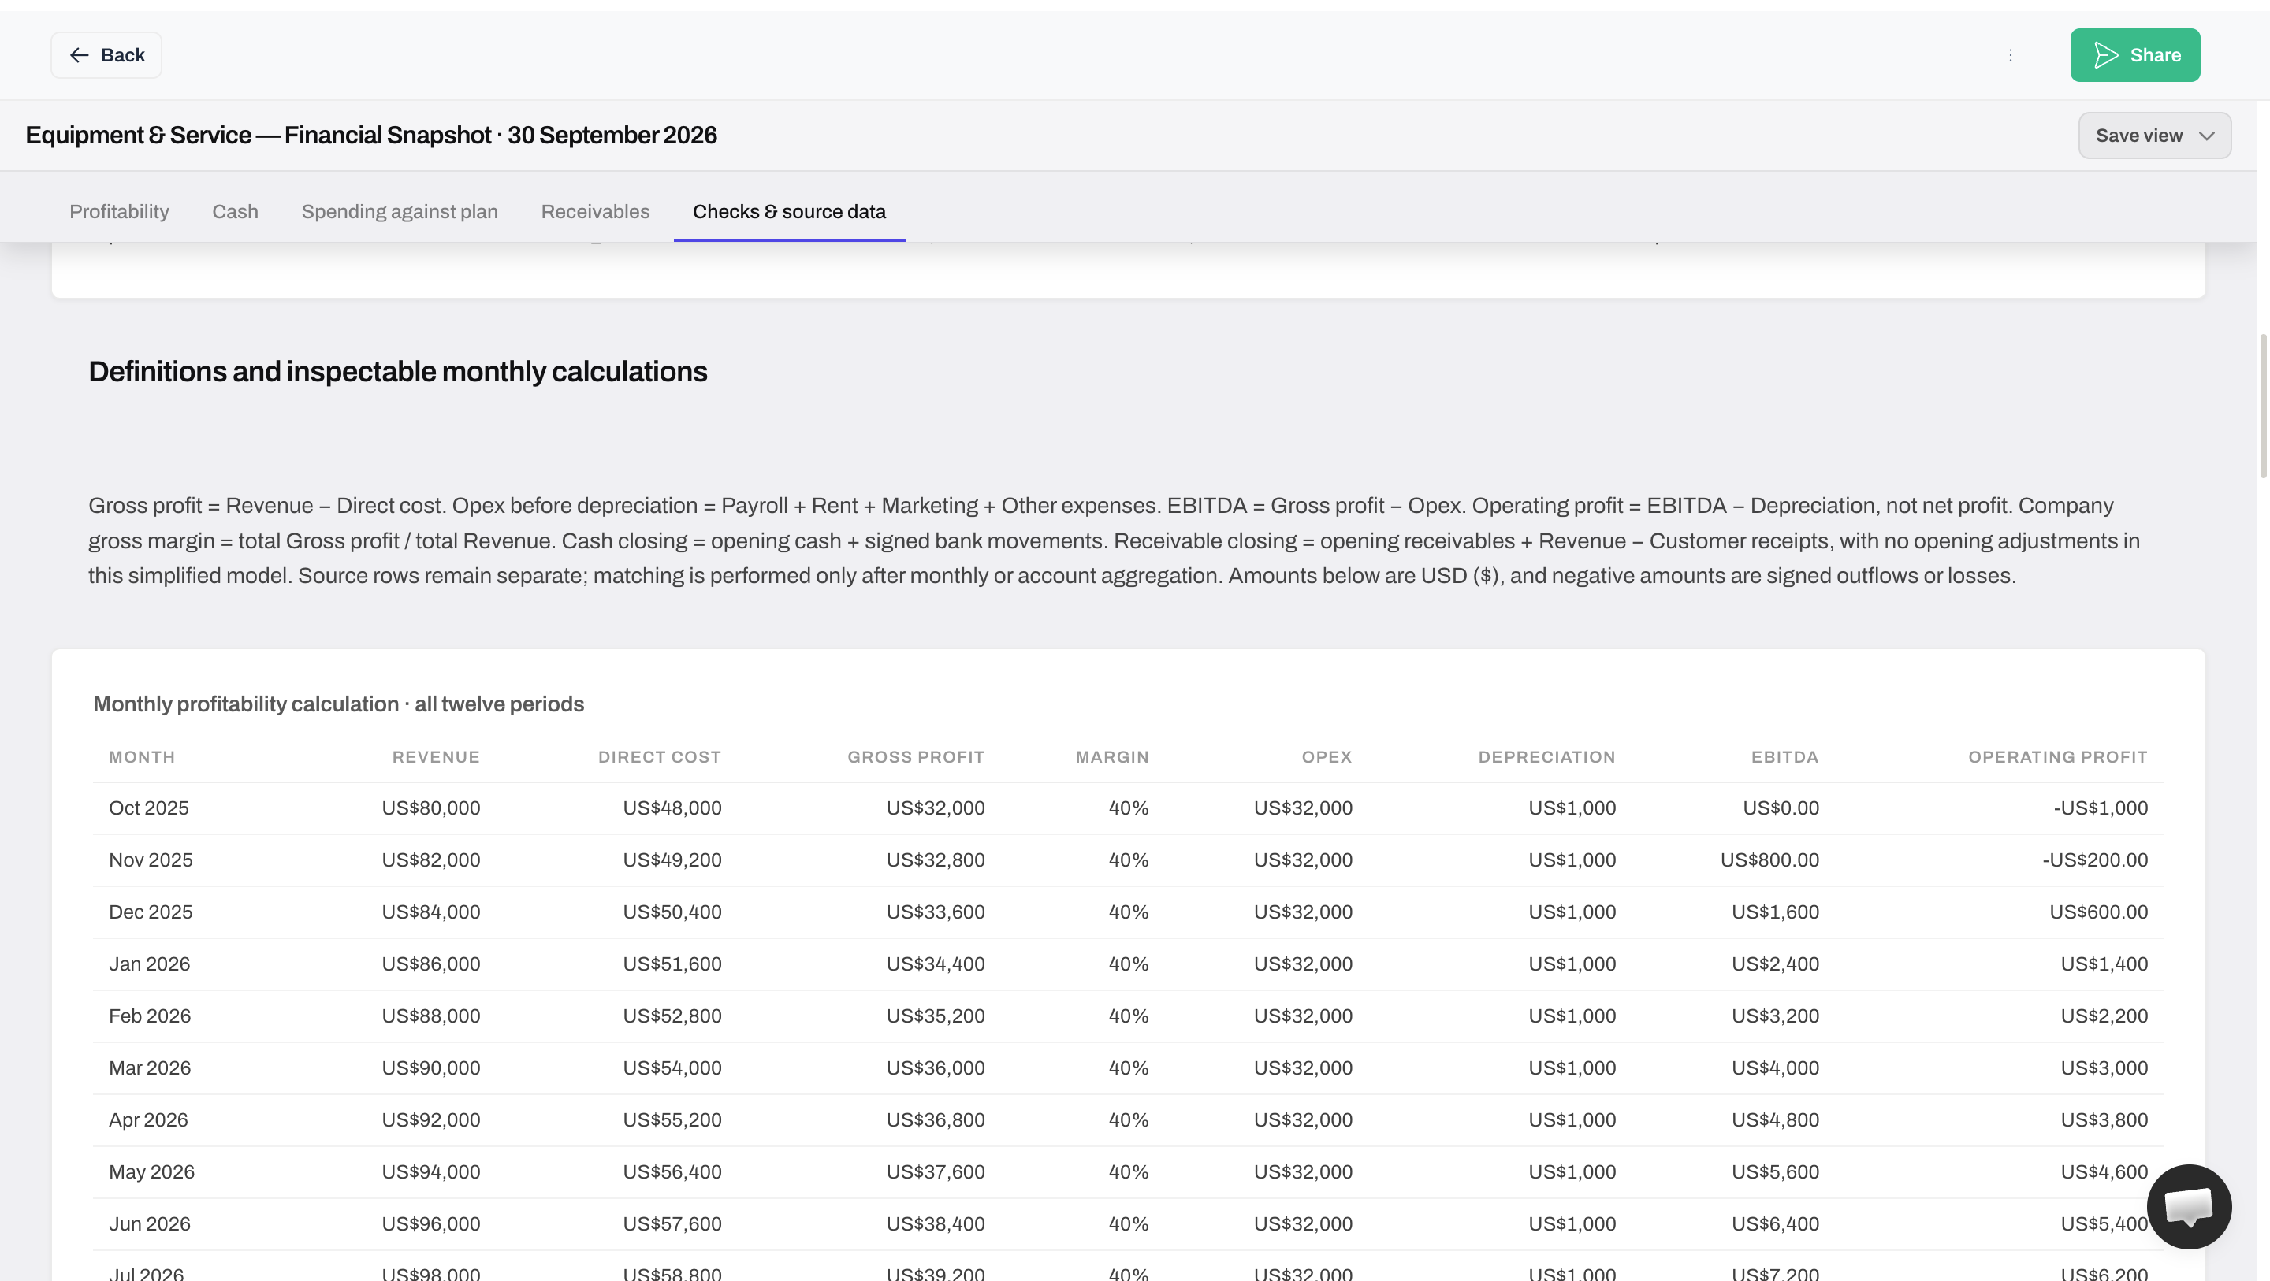The width and height of the screenshot is (2270, 1281).
Task: Click the EBITDA column header
Action: click(1784, 757)
